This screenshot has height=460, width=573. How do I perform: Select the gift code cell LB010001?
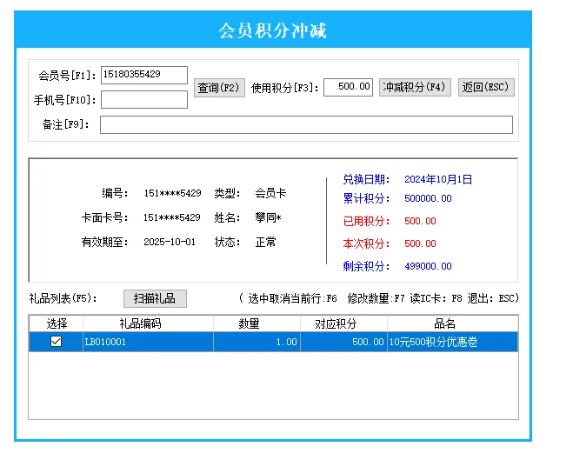coord(148,342)
